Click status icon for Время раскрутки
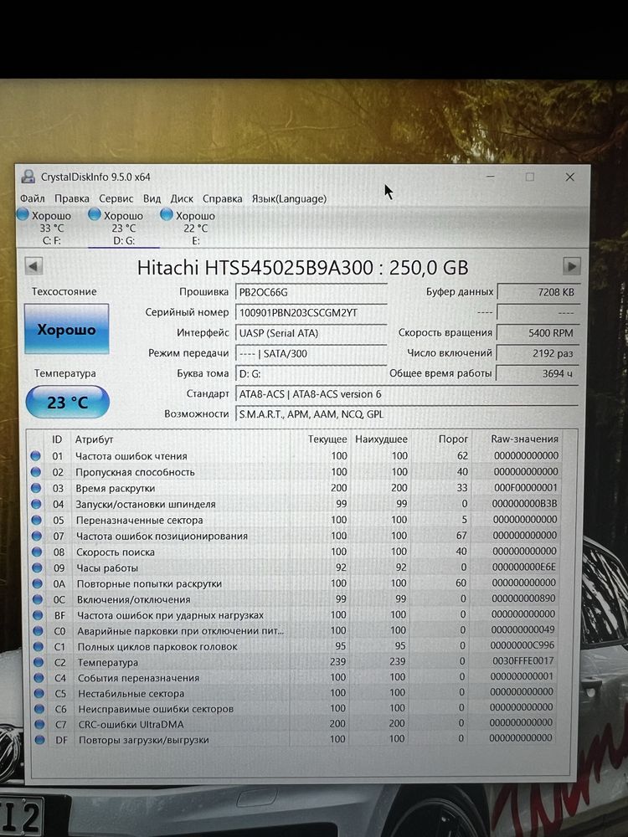This screenshot has width=628, height=837. click(x=36, y=488)
